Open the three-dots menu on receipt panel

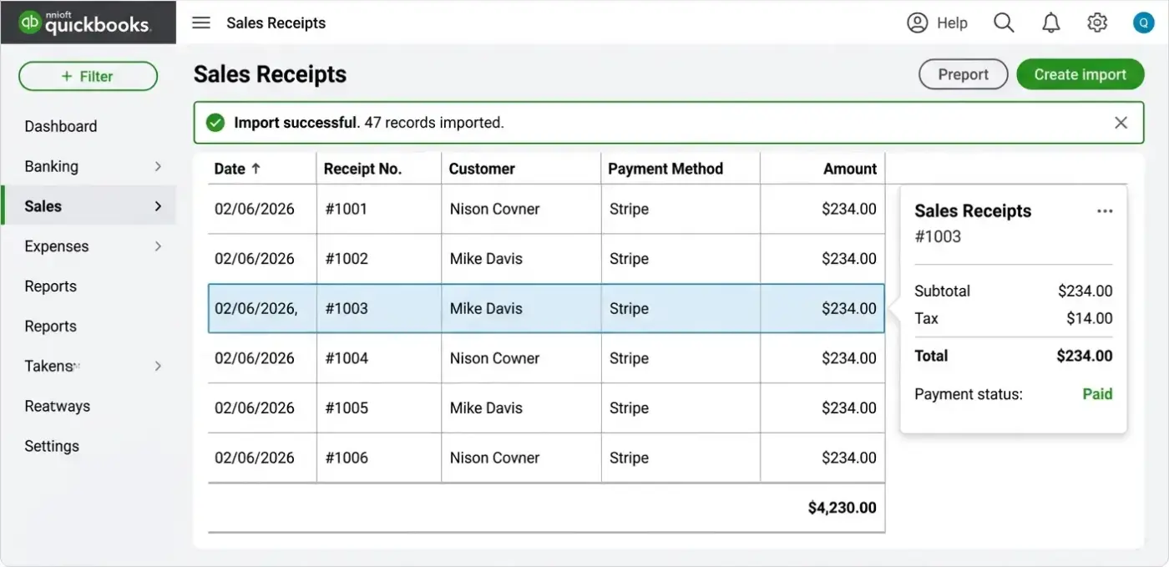point(1105,211)
